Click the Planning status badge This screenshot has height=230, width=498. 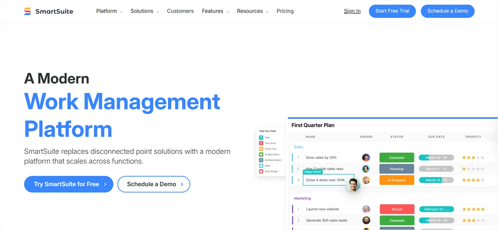(x=397, y=169)
